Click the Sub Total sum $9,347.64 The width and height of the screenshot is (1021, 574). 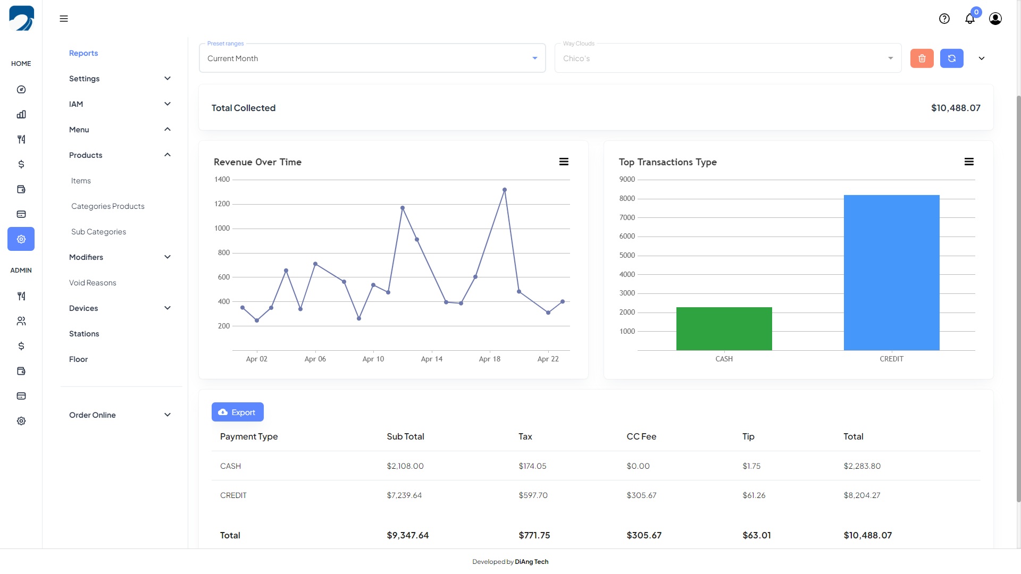[408, 535]
